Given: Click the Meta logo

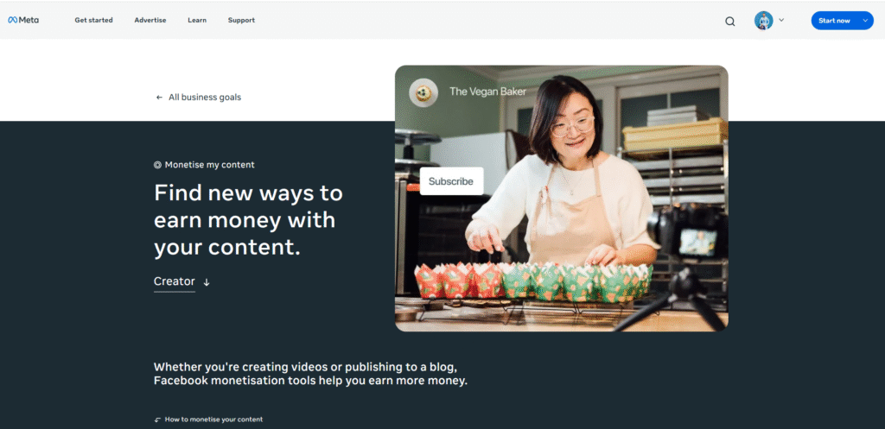Looking at the screenshot, I should (23, 21).
